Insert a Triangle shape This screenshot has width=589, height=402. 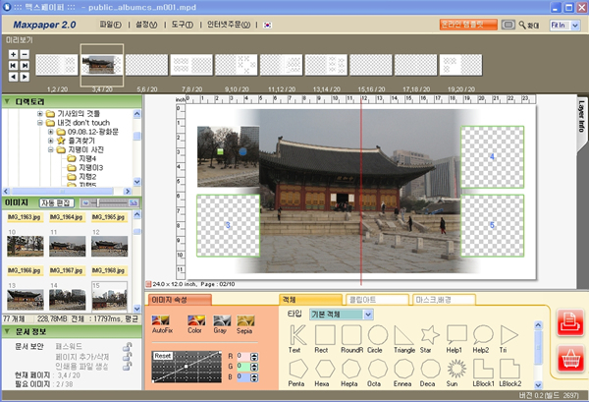point(403,338)
